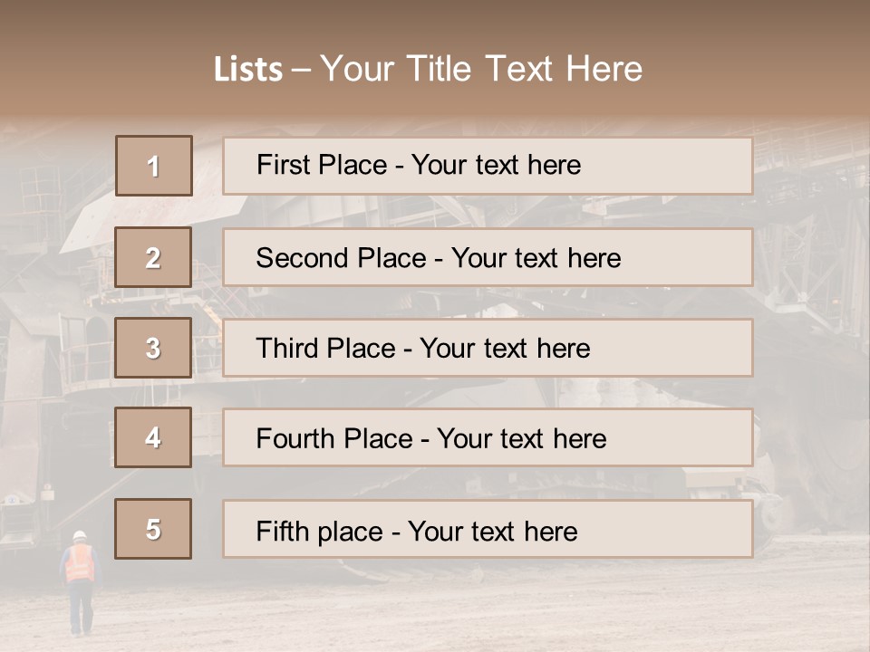The image size is (870, 652).
Task: Select the worker in the orange vest
Action: coord(81,583)
